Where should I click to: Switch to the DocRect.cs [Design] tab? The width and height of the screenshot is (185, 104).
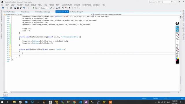(76, 12)
